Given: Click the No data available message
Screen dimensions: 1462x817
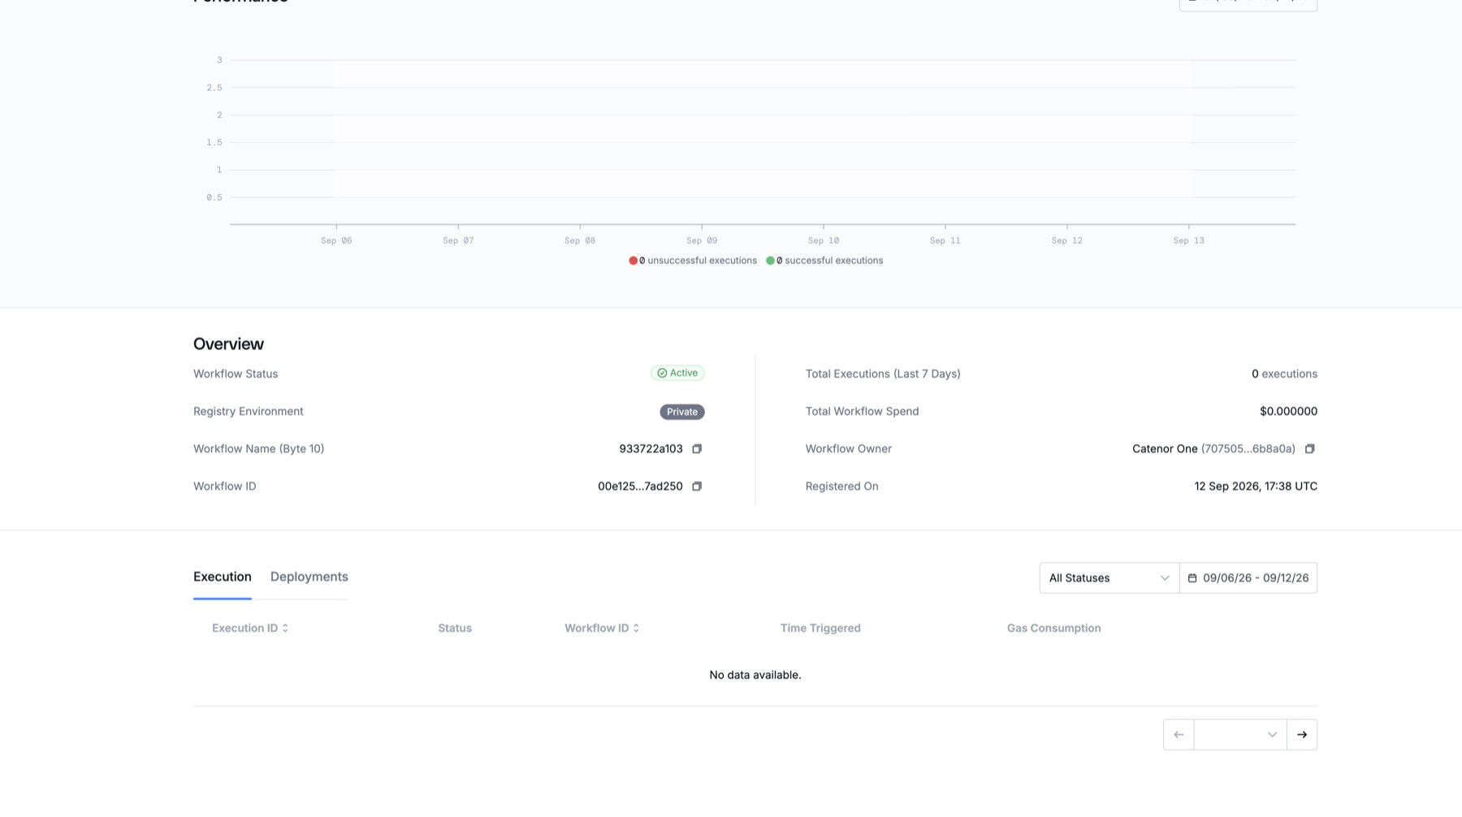Looking at the screenshot, I should pyautogui.click(x=755, y=675).
